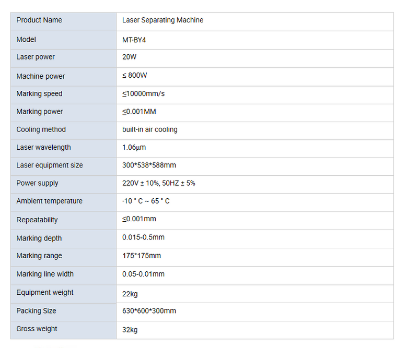Click the Machine power ≤ 800W value
This screenshot has height=348, width=418.
click(135, 75)
